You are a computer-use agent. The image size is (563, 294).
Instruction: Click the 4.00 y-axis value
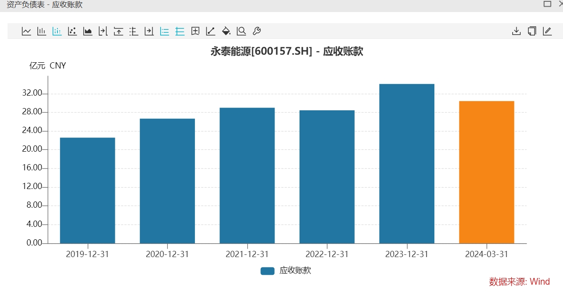[33, 225]
